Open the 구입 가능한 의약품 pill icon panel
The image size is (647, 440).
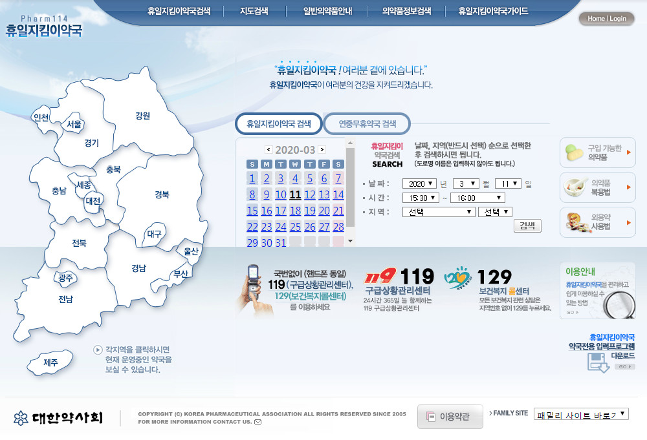tap(597, 152)
